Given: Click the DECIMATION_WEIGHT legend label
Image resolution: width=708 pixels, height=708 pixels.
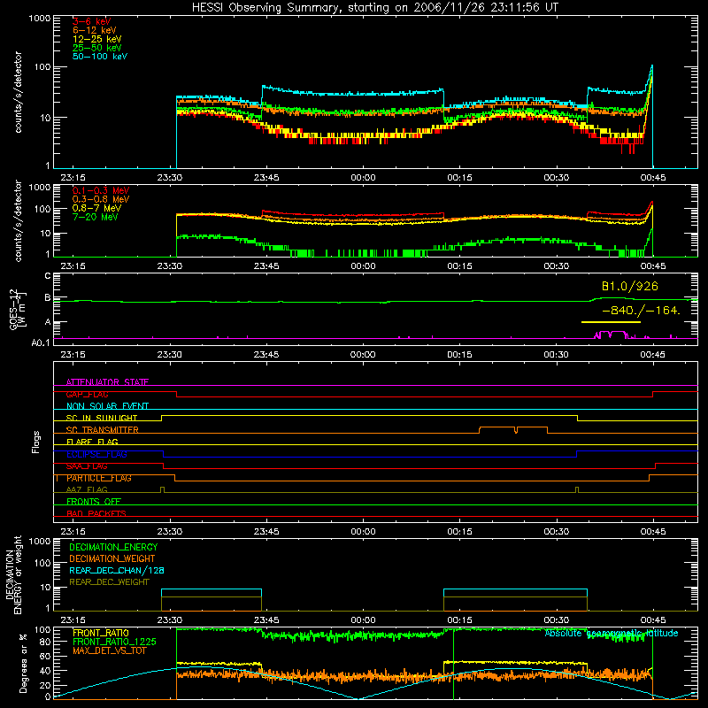Looking at the screenshot, I should click(x=112, y=558).
